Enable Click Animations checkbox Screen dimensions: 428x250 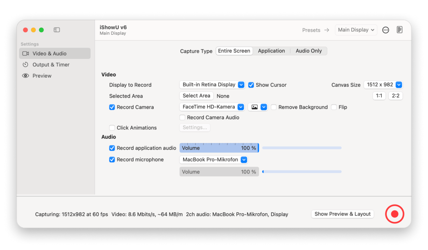pos(112,128)
